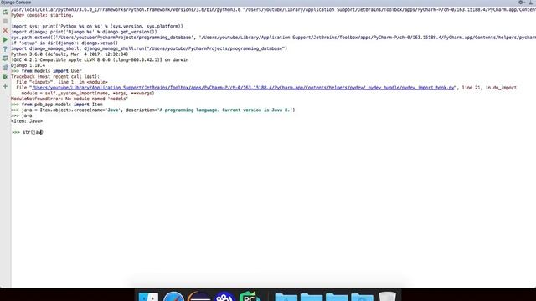536x301 pixels.
Task: Open Finder from the Dock
Action: point(148,297)
